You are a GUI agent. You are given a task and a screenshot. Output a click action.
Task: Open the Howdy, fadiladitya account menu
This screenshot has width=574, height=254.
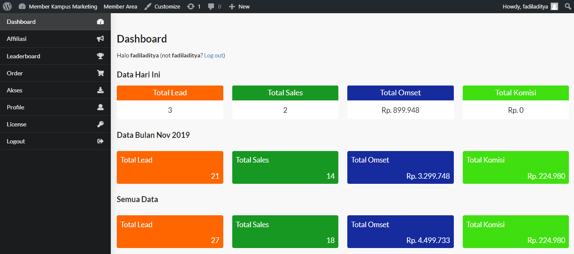(x=525, y=6)
